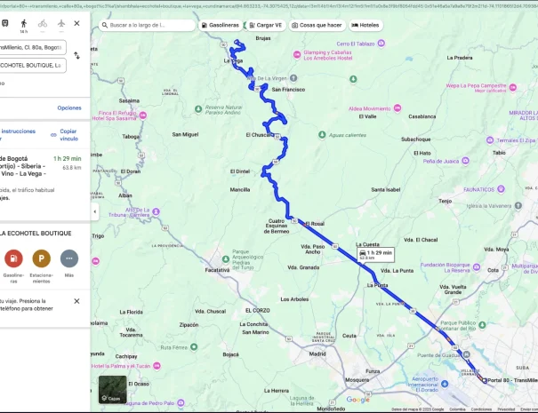The width and height of the screenshot is (538, 413).
Task: Open Termales El Zipa marker
Action: 490,140
